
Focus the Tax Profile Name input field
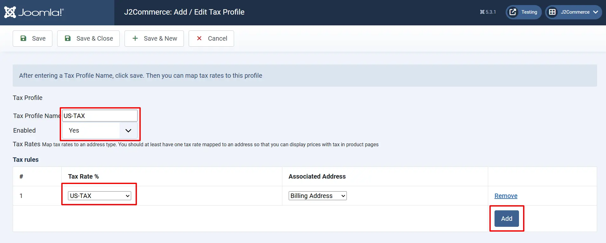(x=100, y=116)
